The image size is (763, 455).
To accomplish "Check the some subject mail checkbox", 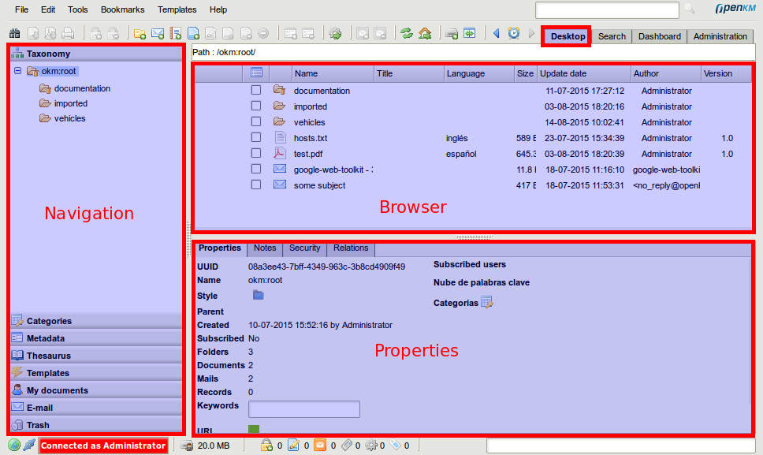I will pos(256,185).
